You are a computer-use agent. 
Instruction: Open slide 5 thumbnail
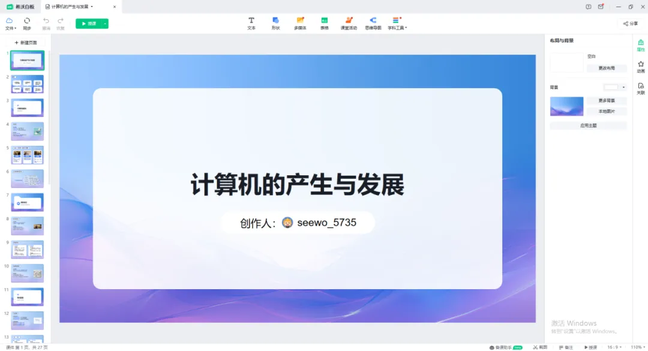point(27,155)
